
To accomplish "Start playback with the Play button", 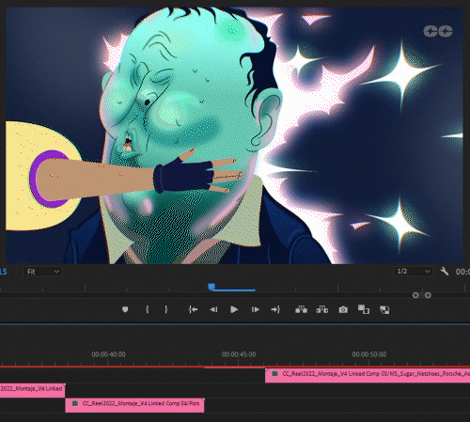I will [234, 309].
